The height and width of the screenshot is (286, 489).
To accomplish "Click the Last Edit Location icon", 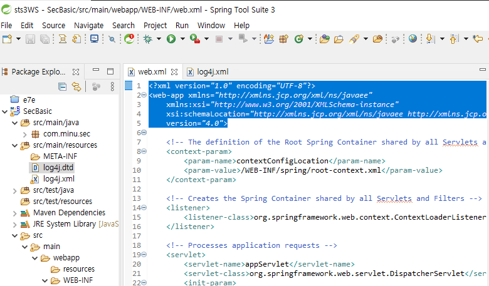I will [x=478, y=39].
